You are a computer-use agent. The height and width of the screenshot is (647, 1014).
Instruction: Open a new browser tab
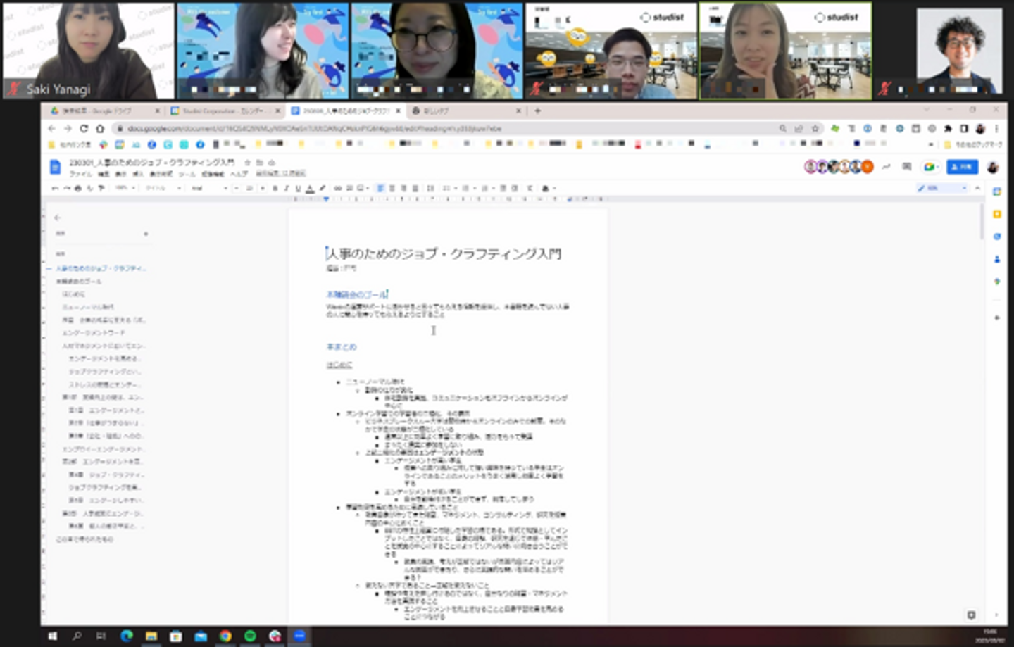(537, 111)
